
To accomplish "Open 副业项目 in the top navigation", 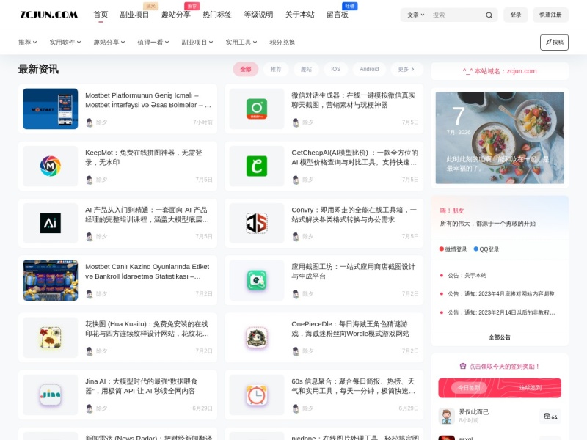I will 134,15.
